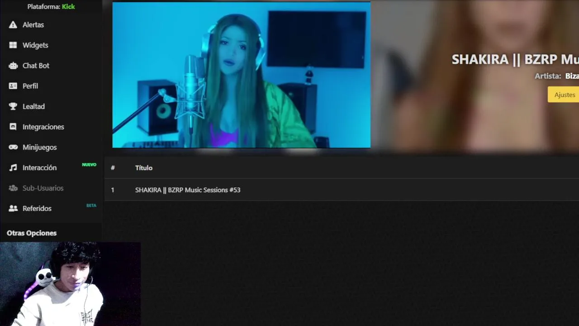This screenshot has width=579, height=326.
Task: Click the Chat Bot robot icon
Action: [13, 66]
